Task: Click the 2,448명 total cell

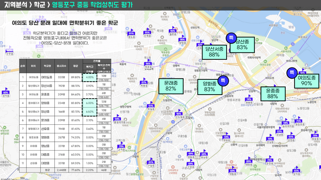Action: click(x=61, y=170)
